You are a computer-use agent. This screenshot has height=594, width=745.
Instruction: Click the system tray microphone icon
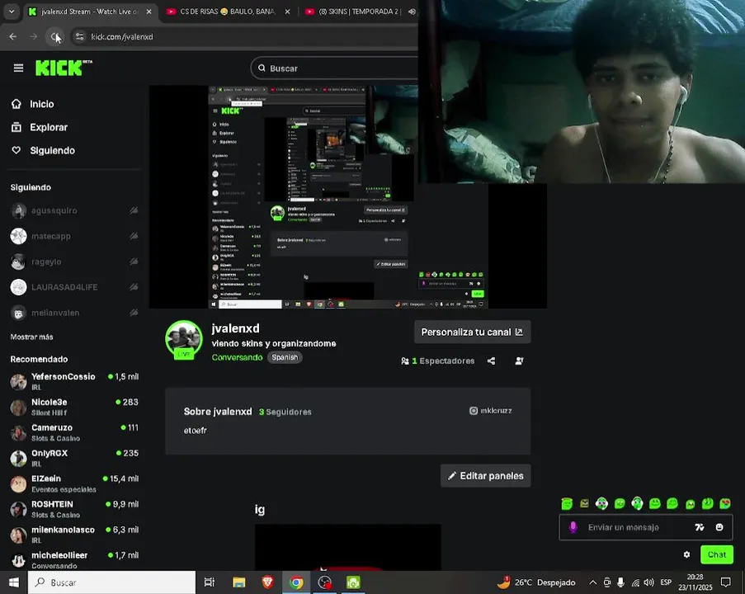coord(620,582)
